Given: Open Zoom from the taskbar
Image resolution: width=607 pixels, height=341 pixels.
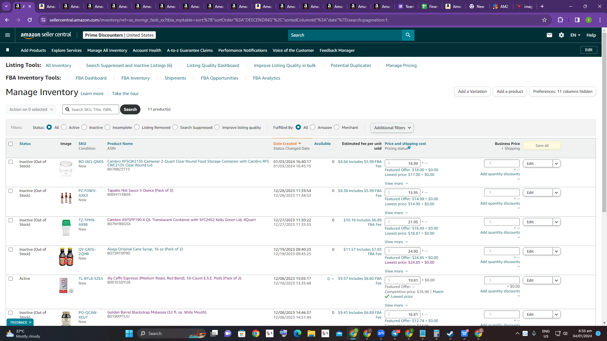Looking at the screenshot, I should pyautogui.click(x=381, y=333).
